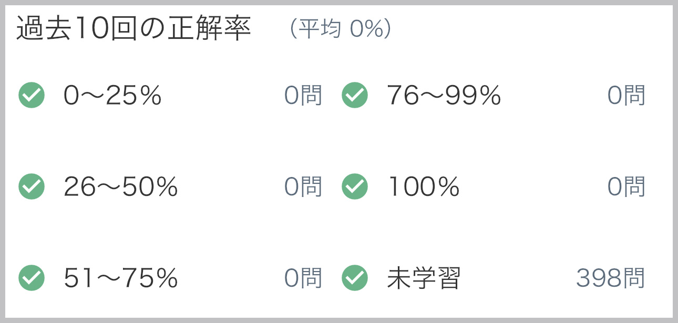
Task: Click the 0問 count beside 0〜25%
Action: click(303, 96)
